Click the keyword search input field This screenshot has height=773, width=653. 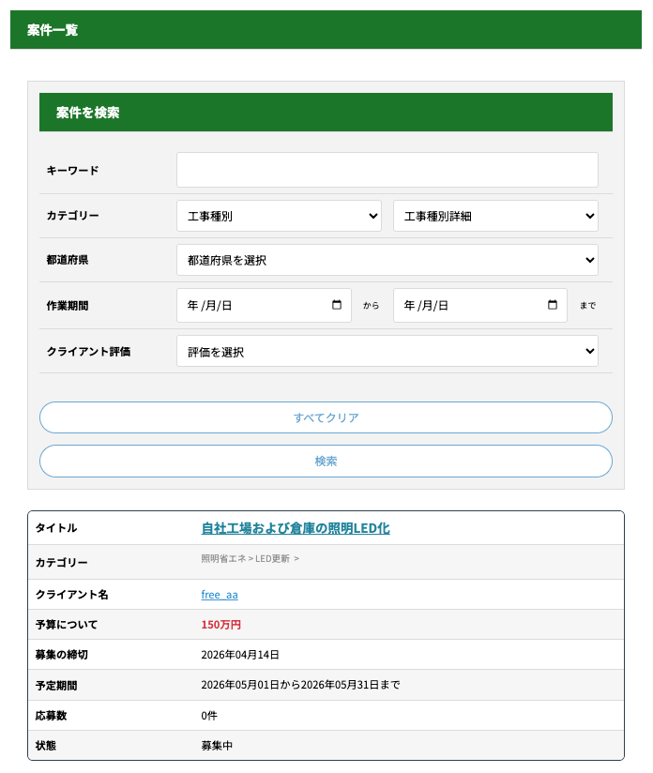pyautogui.click(x=387, y=170)
